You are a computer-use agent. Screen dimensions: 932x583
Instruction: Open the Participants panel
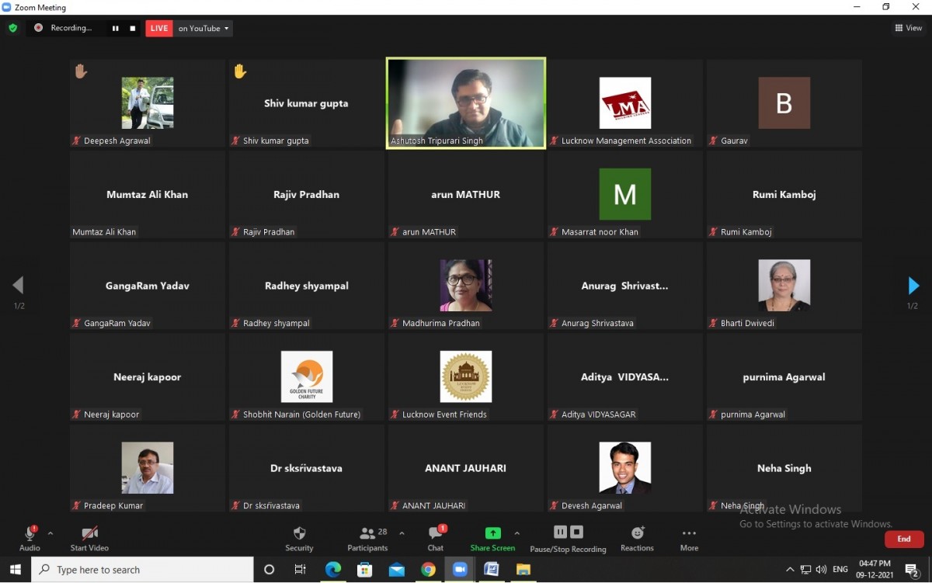[368, 538]
